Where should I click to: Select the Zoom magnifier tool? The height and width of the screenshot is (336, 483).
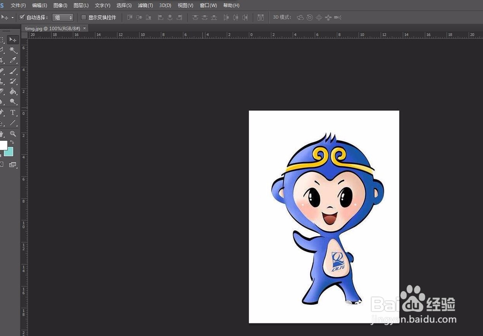tap(13, 134)
